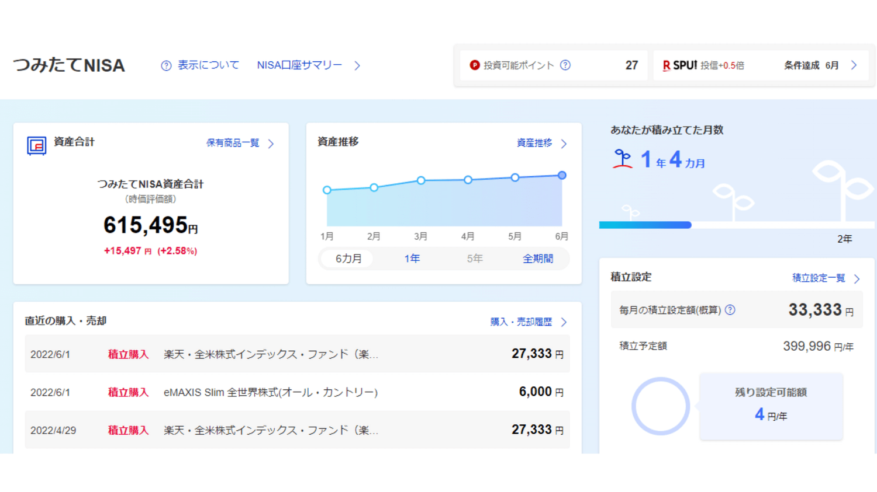Click the 33,333円 monthly amount

click(x=821, y=310)
